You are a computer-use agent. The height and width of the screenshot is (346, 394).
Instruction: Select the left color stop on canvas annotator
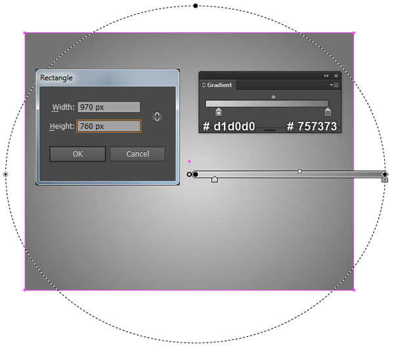point(214,180)
